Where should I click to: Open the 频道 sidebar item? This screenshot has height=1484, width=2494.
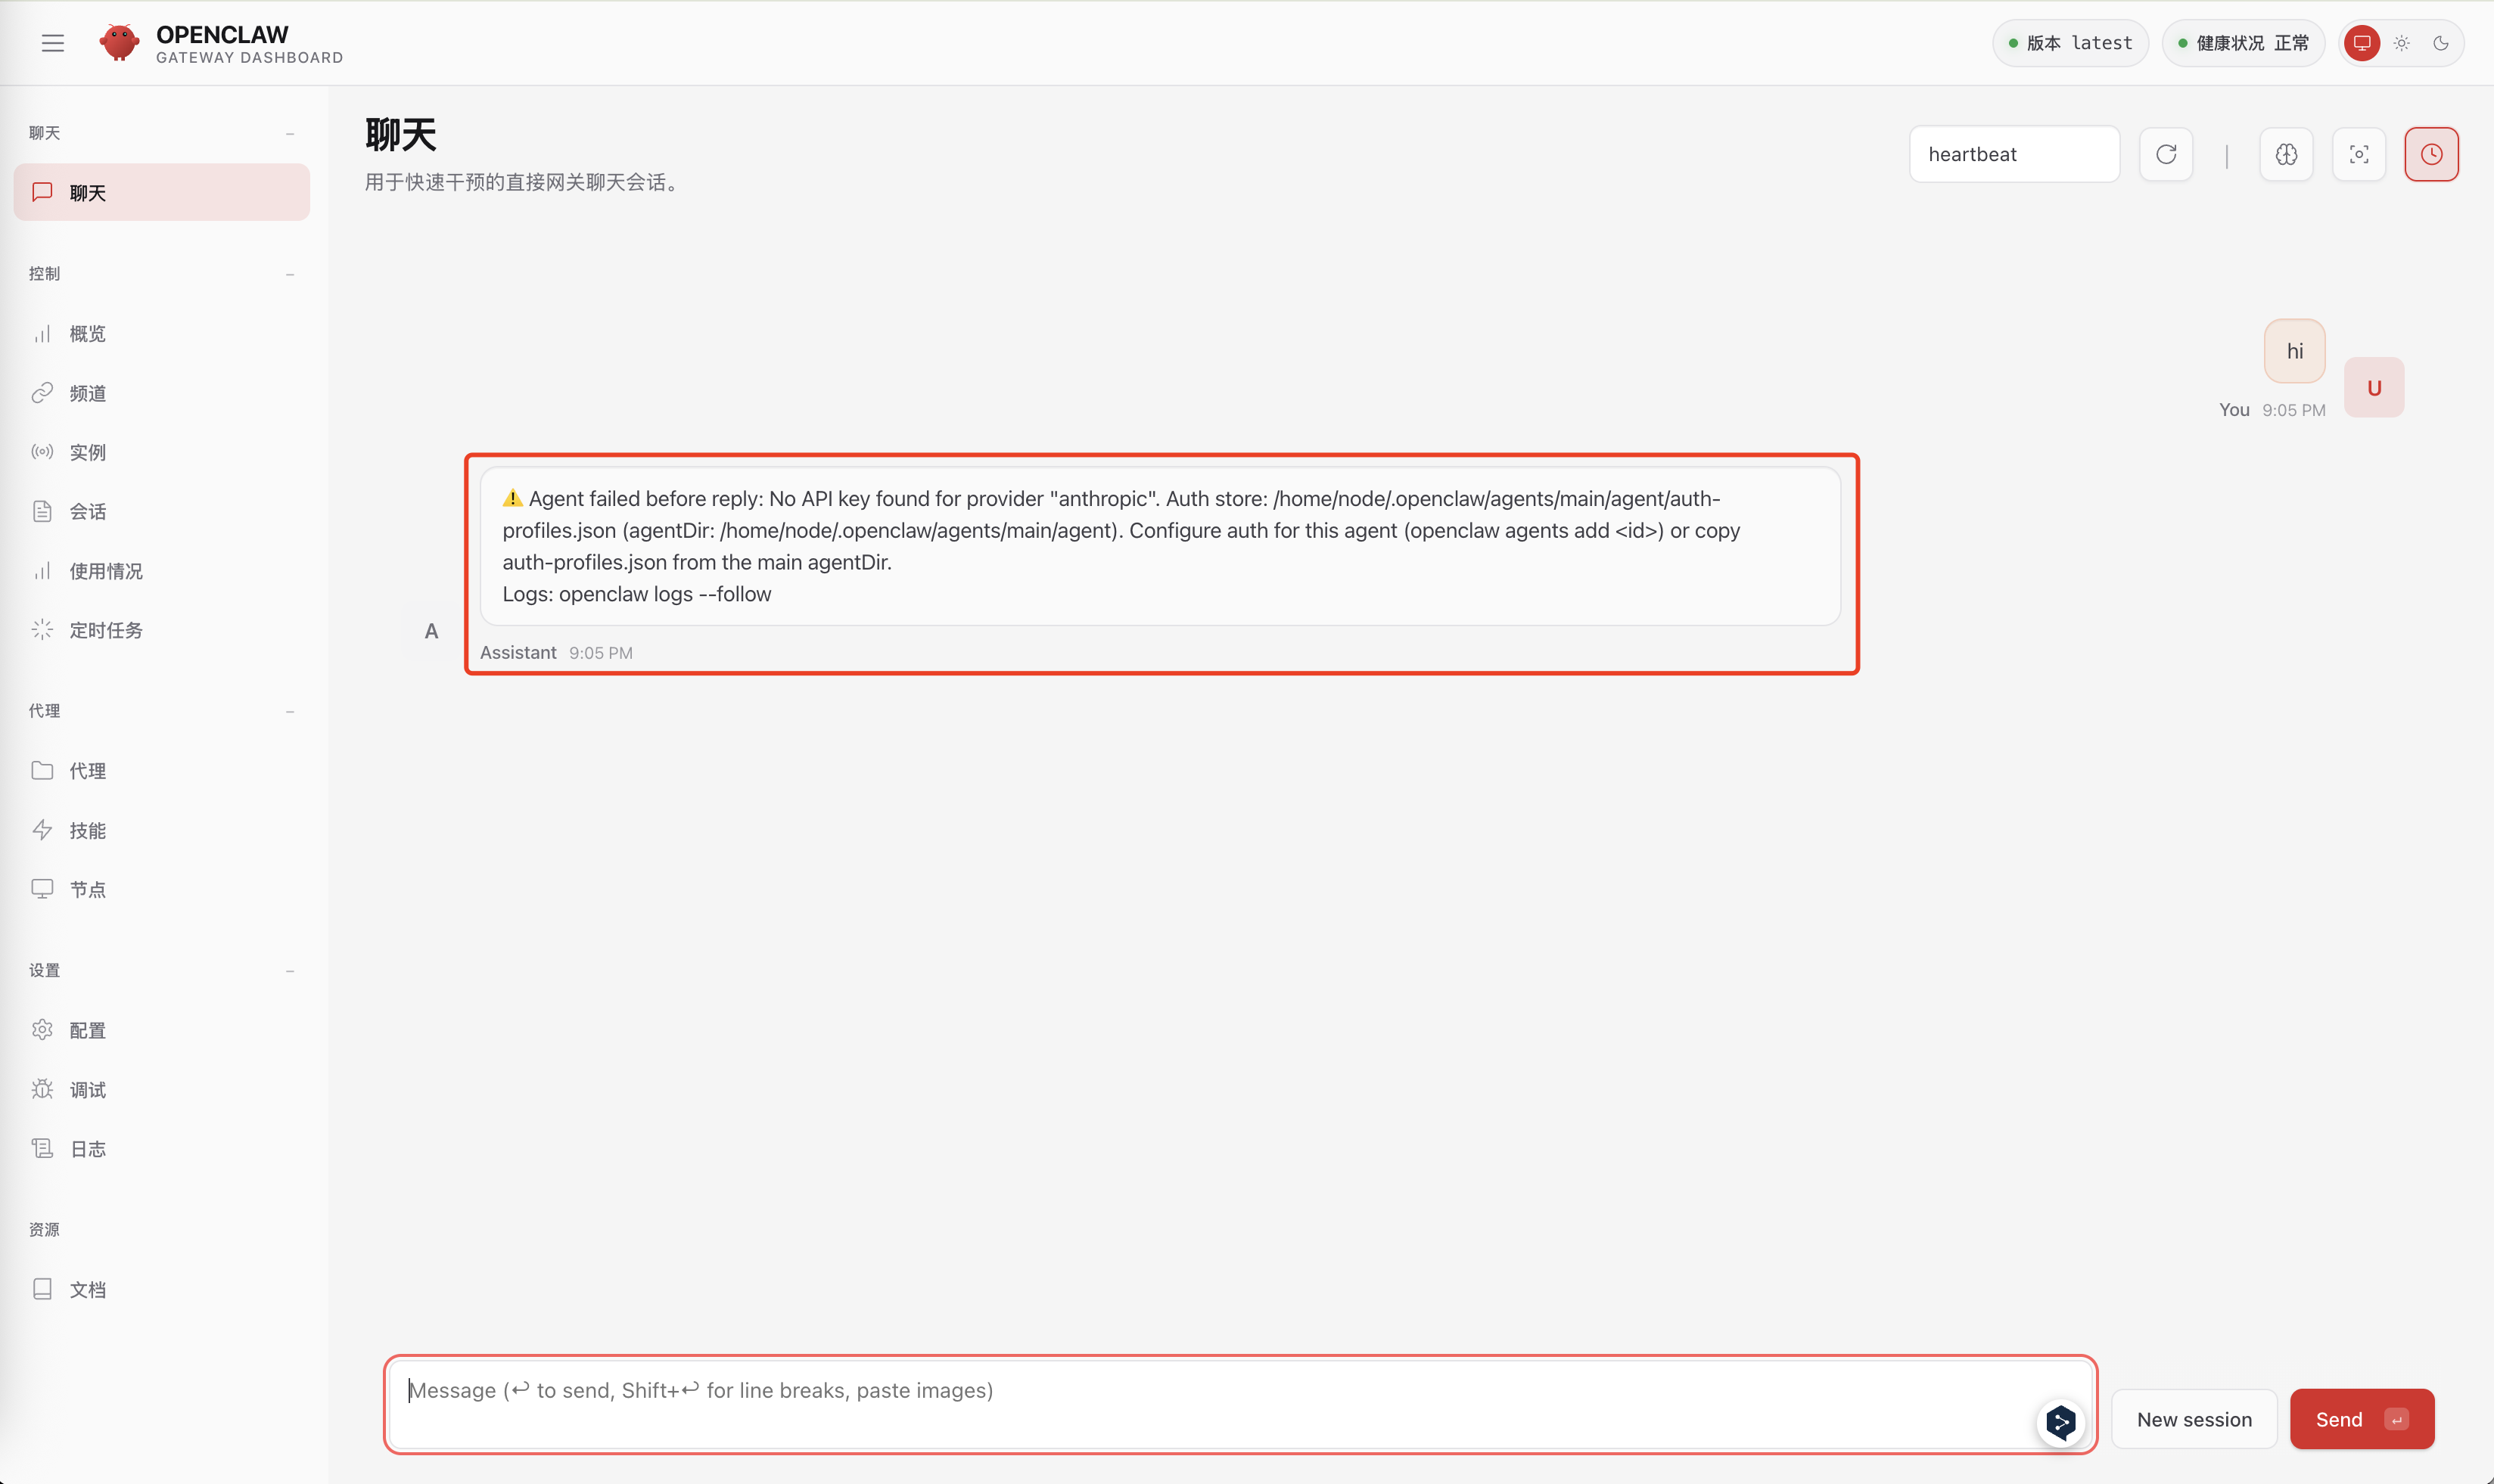point(87,393)
